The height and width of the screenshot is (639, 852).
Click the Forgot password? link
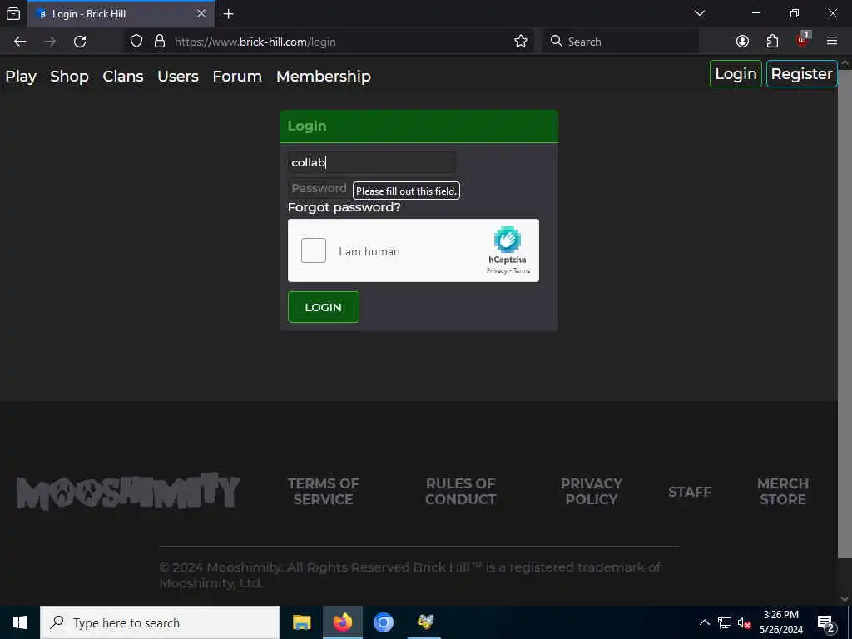click(344, 207)
